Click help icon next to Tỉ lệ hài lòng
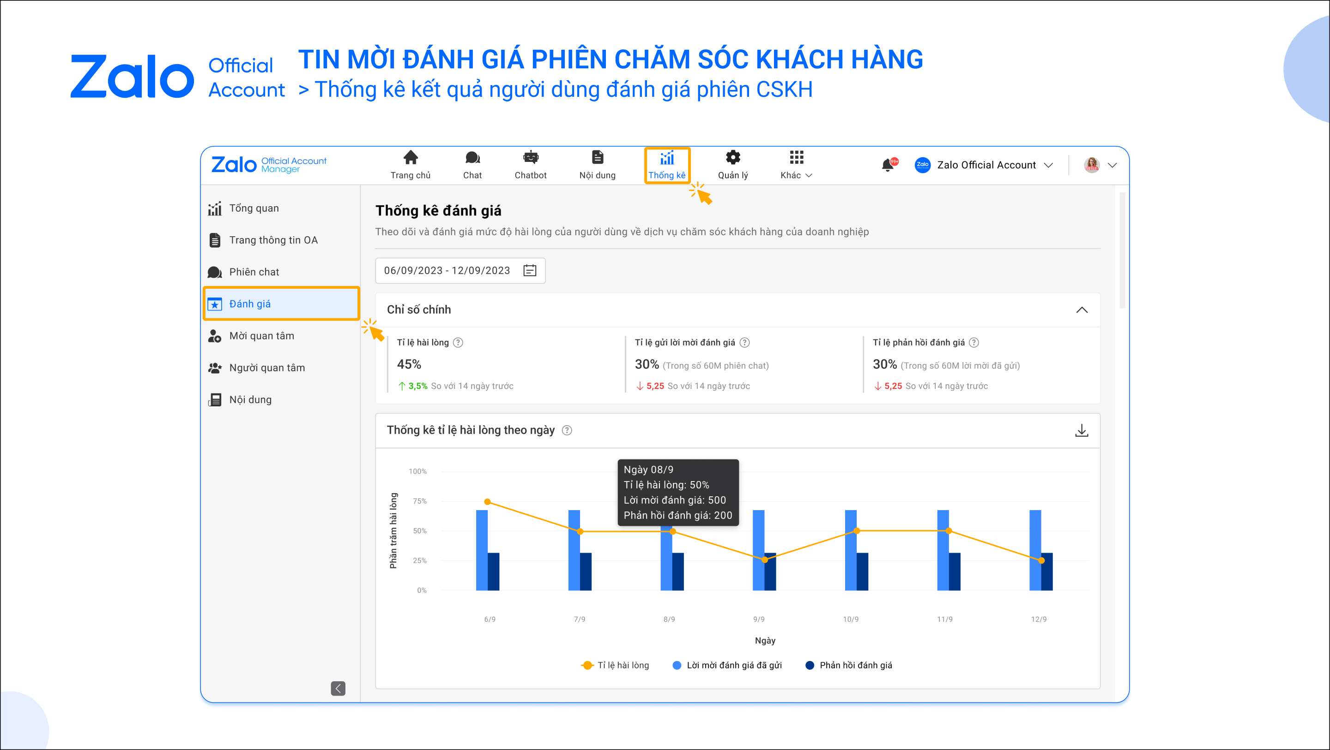The height and width of the screenshot is (750, 1330). tap(458, 343)
